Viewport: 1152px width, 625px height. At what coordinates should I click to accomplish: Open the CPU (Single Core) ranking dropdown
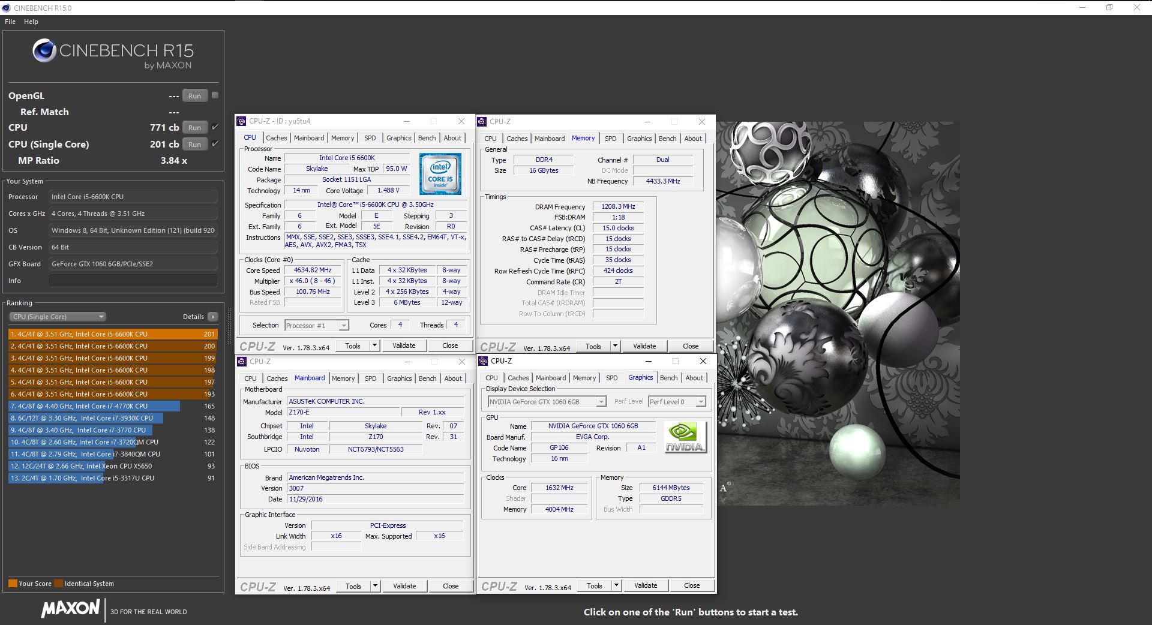(x=58, y=317)
